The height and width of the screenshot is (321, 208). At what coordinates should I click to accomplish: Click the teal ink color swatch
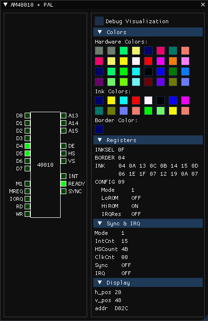click(x=99, y=111)
